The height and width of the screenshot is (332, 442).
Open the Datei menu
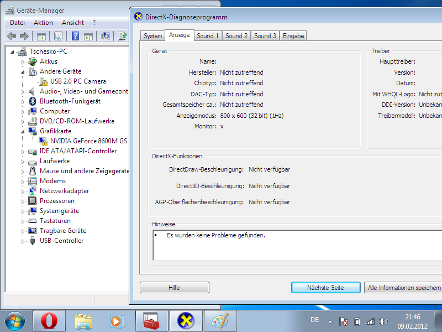click(18, 23)
